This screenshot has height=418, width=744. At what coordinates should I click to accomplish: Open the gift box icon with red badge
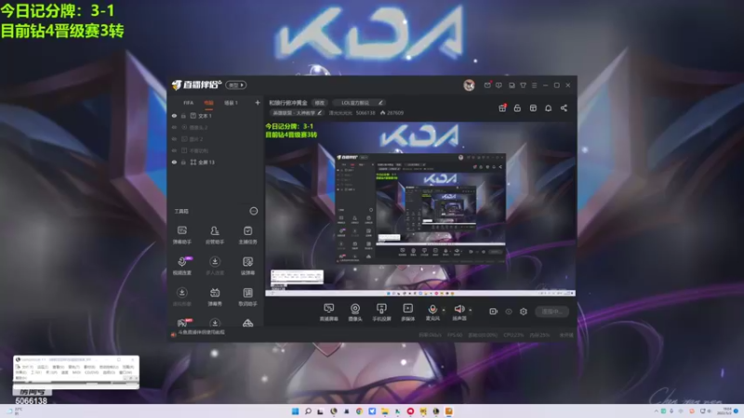pos(502,108)
